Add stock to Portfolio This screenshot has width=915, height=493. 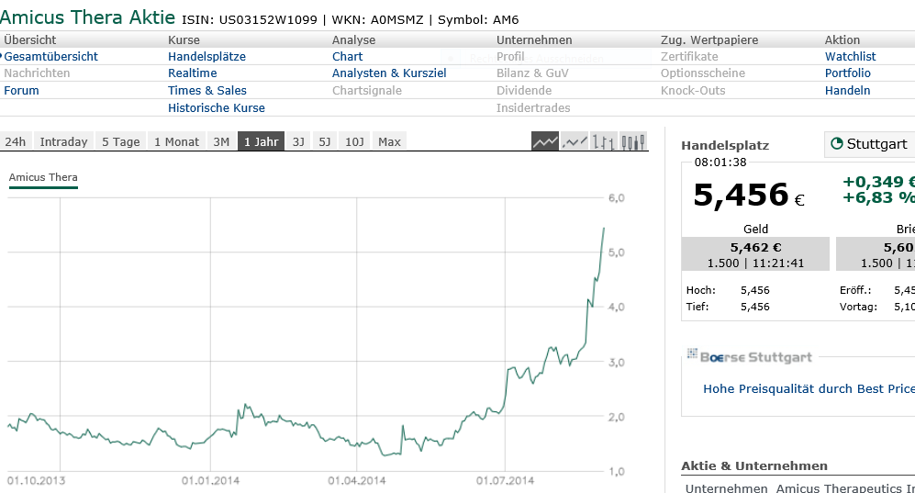click(x=847, y=73)
